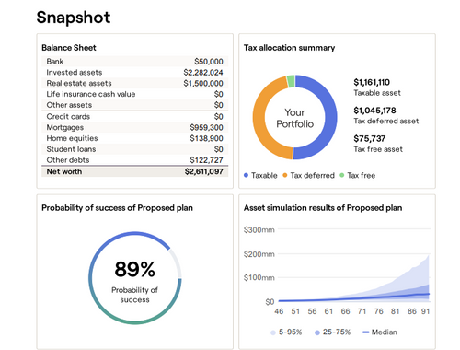The height and width of the screenshot is (350, 460).
Task: Select the $122,727 other debts value
Action: pos(206,160)
